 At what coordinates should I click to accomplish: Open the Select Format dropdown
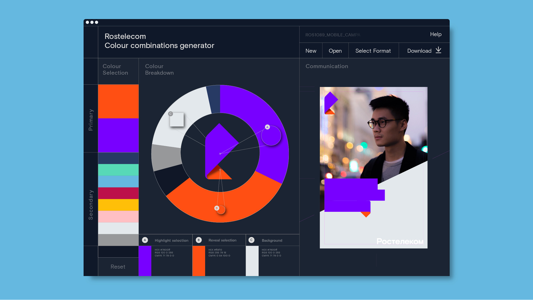tap(373, 50)
